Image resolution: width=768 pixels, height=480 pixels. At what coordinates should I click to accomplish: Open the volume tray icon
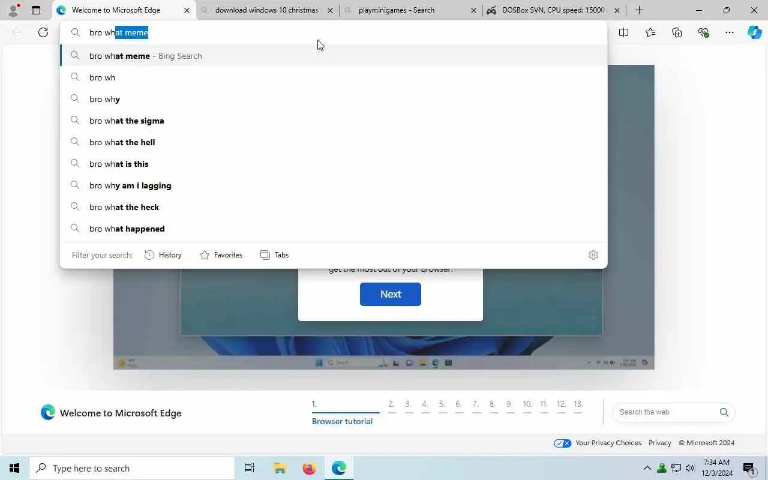coord(690,468)
